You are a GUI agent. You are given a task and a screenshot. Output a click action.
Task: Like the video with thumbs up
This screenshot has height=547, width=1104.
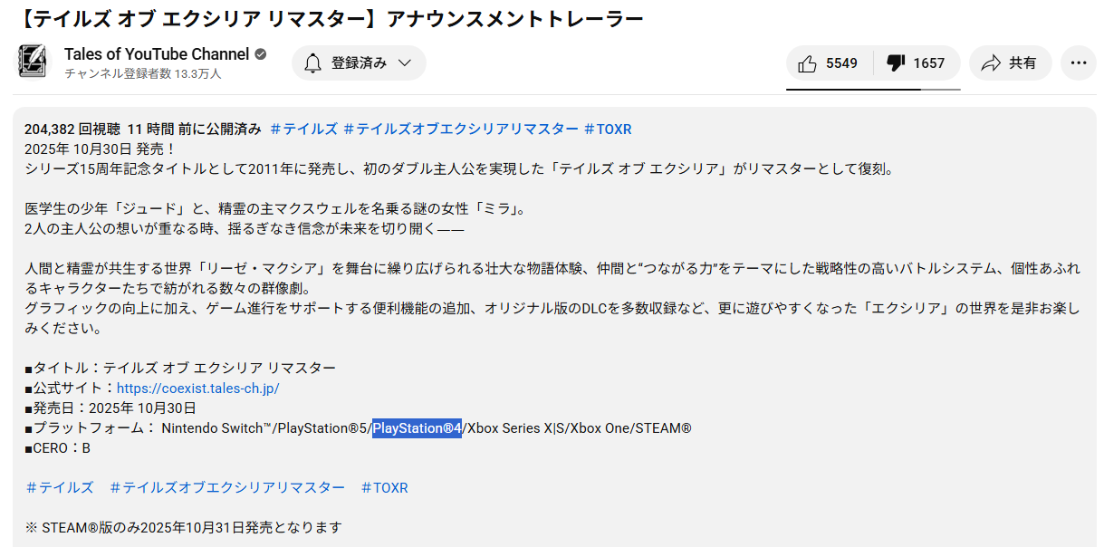tap(828, 63)
